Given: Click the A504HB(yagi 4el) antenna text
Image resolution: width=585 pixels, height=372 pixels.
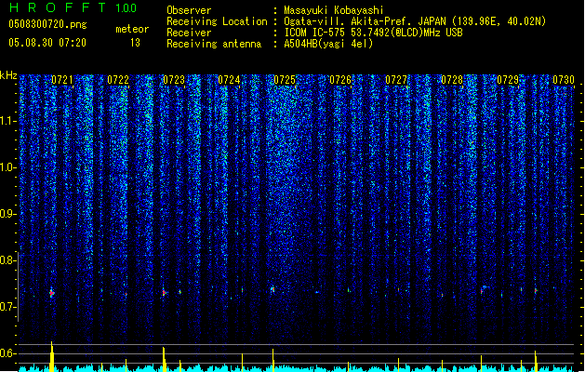Looking at the screenshot, I should [x=328, y=44].
